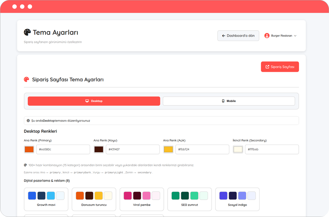Click the red palette icon in section heading
This screenshot has height=217, width=329.
[x=27, y=79]
